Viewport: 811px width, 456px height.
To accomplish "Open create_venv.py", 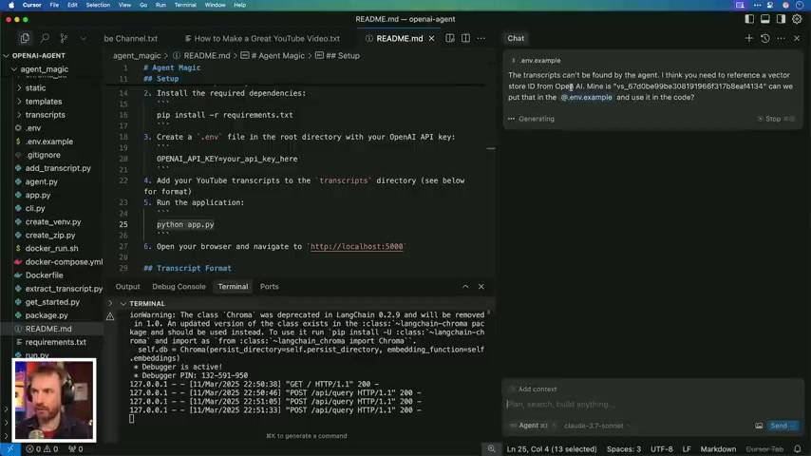I will click(x=53, y=221).
